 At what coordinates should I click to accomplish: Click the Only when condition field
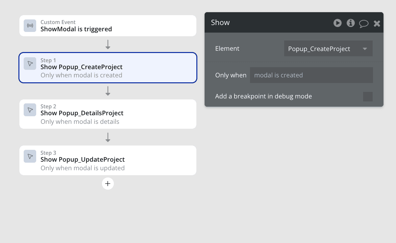tap(311, 75)
